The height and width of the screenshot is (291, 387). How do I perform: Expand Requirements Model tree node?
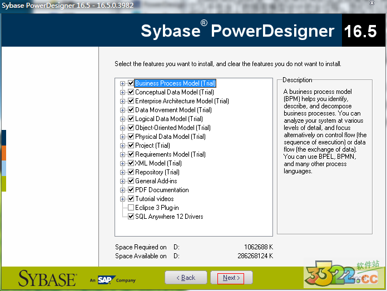(122, 154)
